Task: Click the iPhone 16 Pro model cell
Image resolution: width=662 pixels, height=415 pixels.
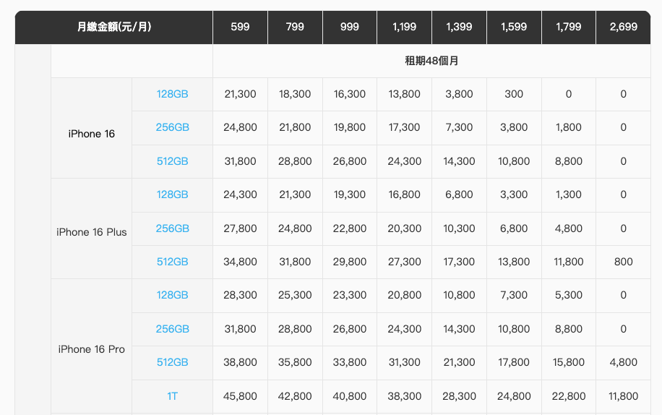Action: (x=92, y=349)
